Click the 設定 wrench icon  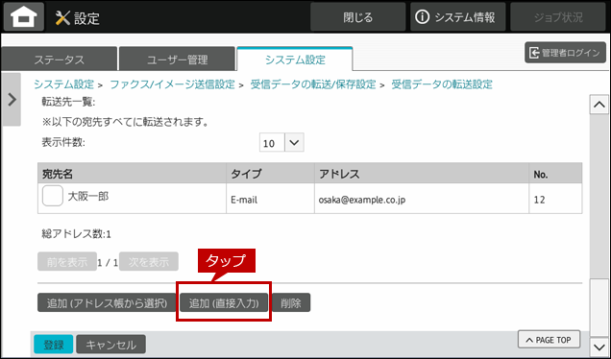(62, 18)
